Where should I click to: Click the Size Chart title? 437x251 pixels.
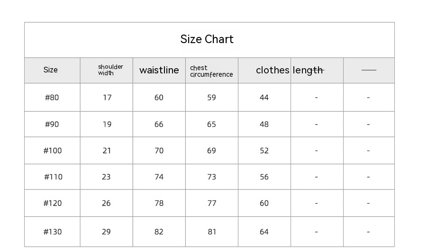point(207,39)
